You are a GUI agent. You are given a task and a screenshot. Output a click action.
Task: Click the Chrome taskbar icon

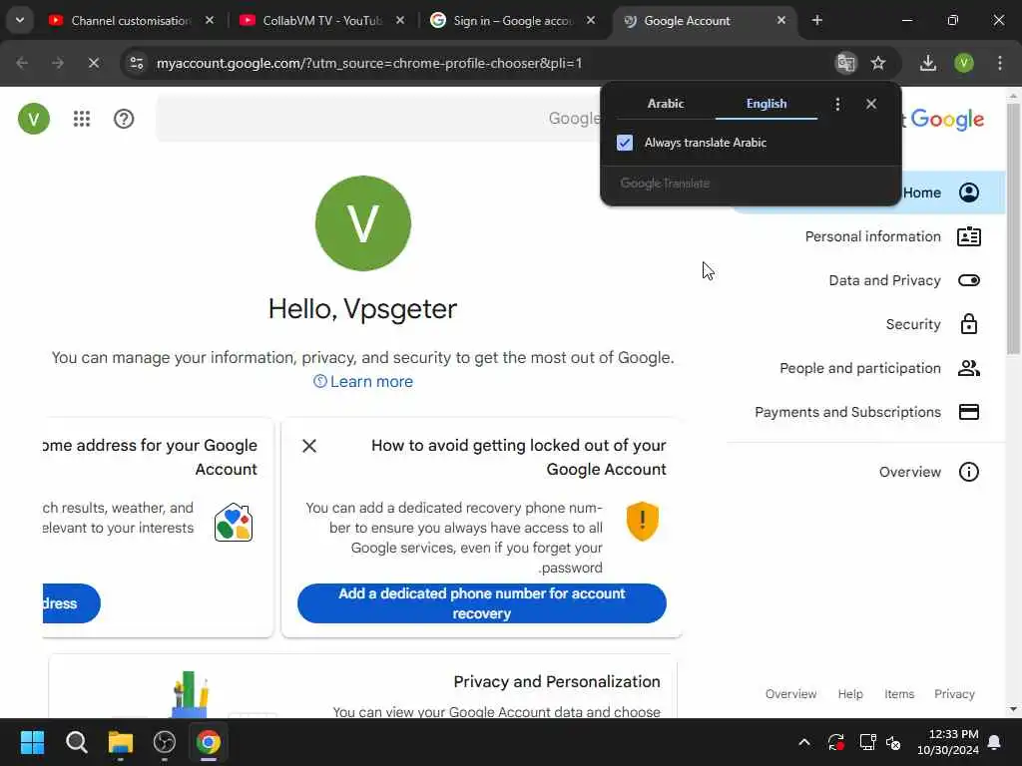[209, 742]
